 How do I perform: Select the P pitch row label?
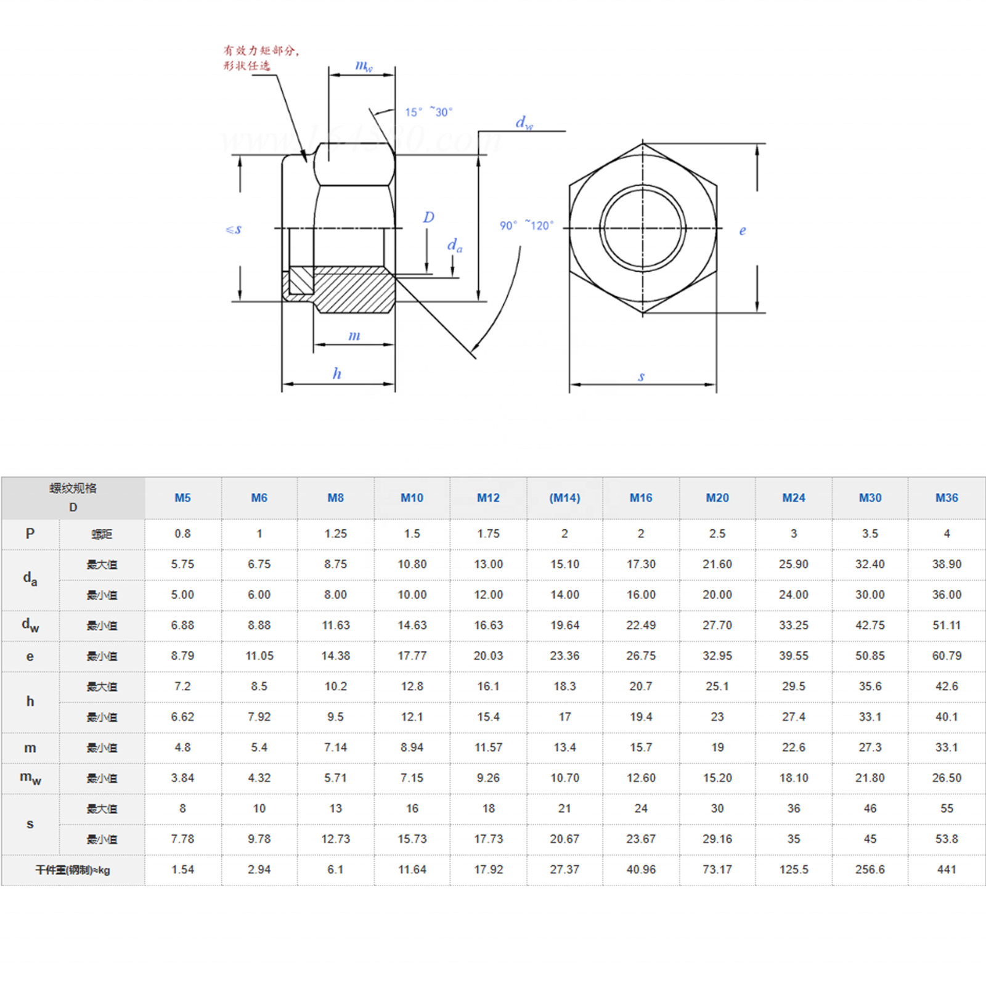pos(30,534)
